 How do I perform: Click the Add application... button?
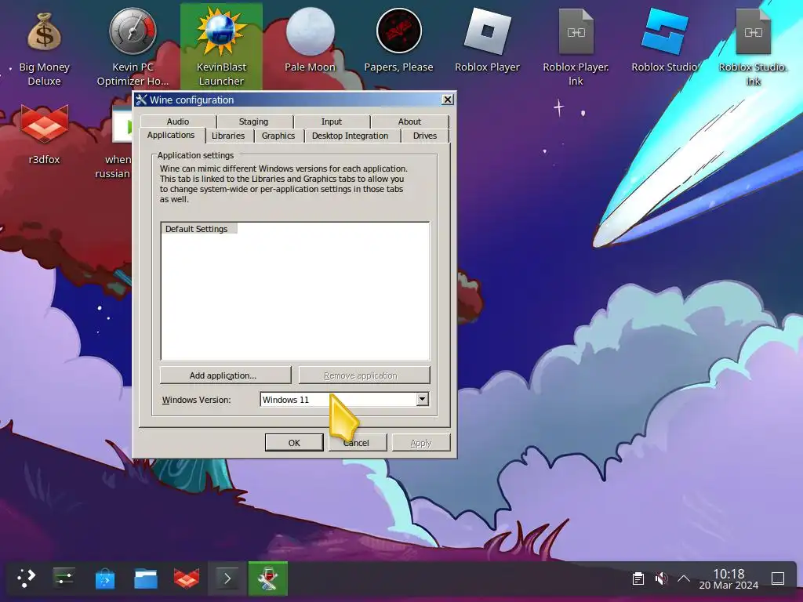coord(225,375)
